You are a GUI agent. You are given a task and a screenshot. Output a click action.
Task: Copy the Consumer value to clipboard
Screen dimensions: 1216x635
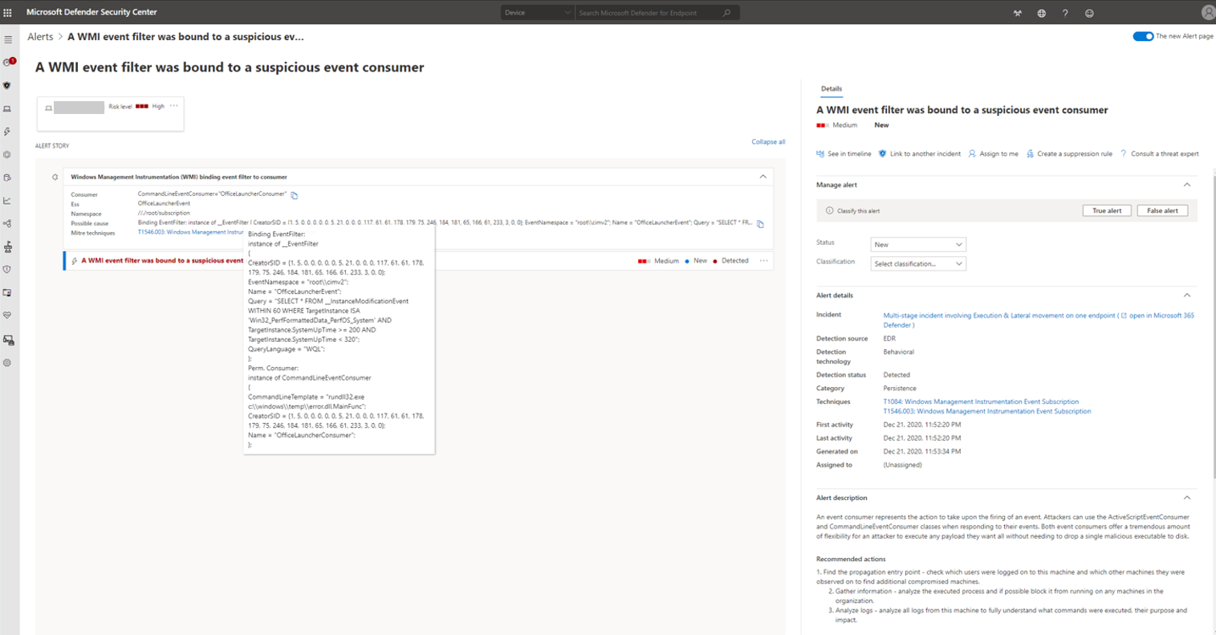(x=295, y=195)
